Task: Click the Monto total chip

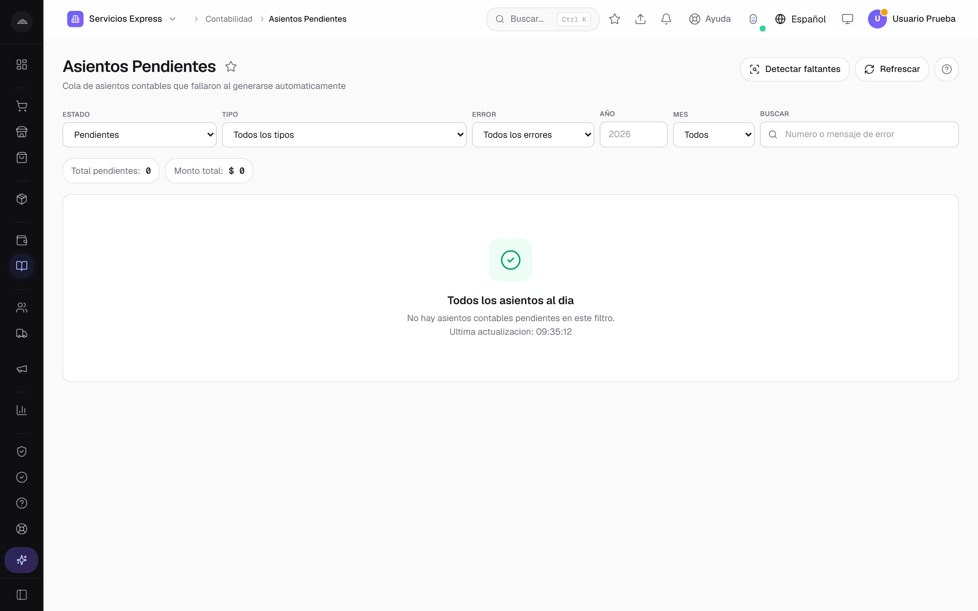Action: click(x=209, y=170)
